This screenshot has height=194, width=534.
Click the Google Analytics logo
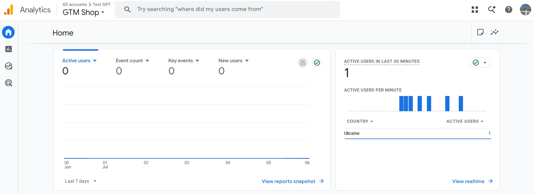point(8,10)
